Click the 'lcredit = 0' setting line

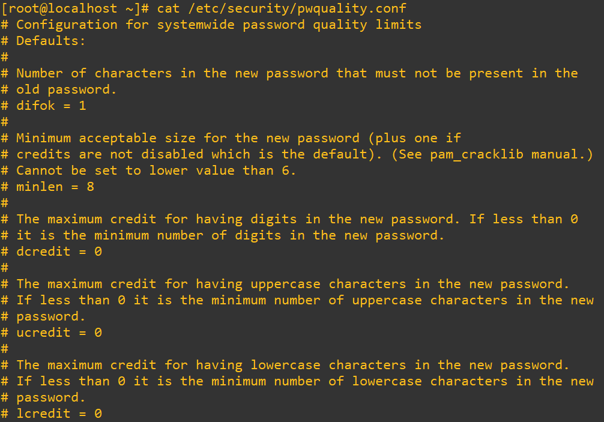[58, 414]
